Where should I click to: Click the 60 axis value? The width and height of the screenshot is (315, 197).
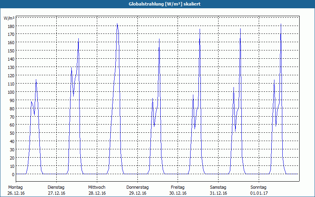click(x=12, y=125)
